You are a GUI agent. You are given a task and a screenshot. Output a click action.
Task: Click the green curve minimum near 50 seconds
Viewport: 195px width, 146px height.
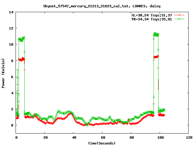(87, 124)
